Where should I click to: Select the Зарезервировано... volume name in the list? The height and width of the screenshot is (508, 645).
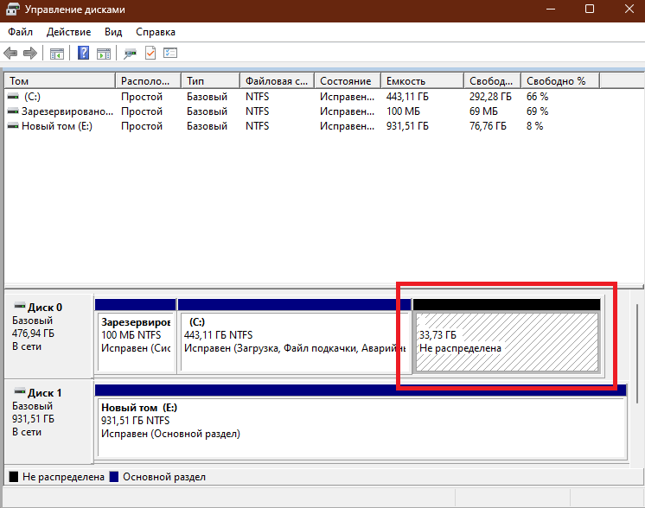(x=67, y=111)
